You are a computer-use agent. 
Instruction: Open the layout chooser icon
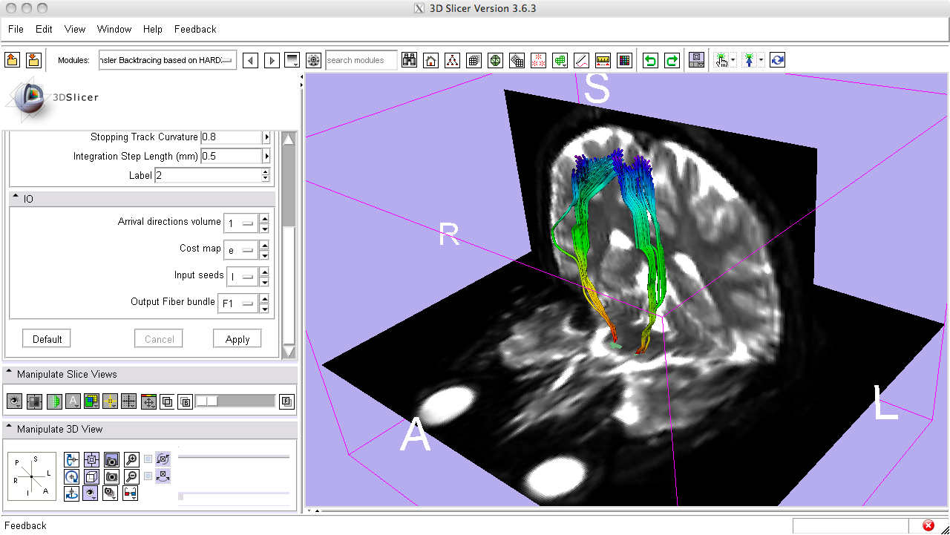coord(696,60)
